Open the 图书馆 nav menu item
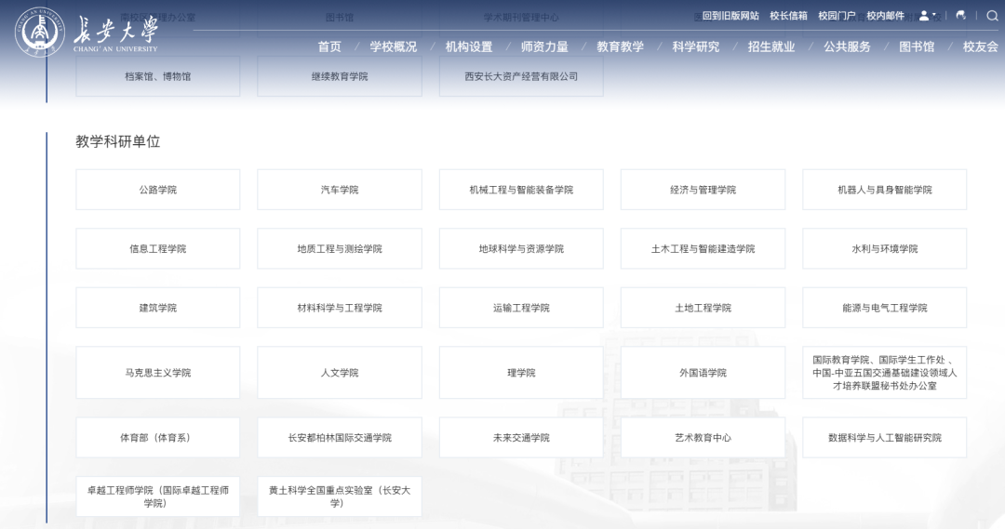This screenshot has height=529, width=1005. [x=918, y=46]
